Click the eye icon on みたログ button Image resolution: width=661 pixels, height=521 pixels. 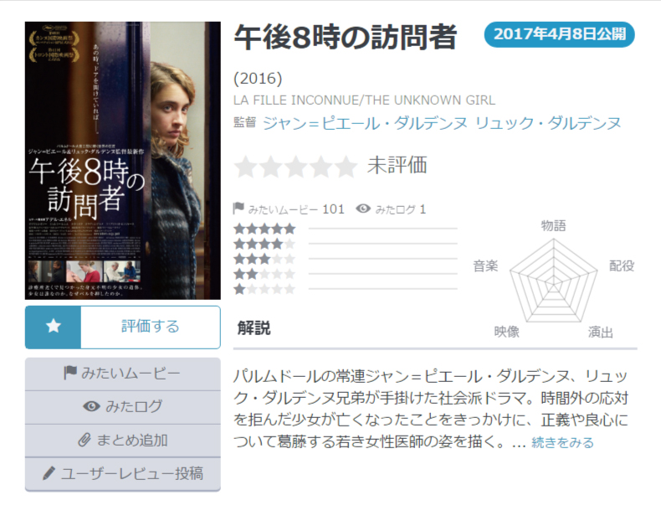pos(91,406)
